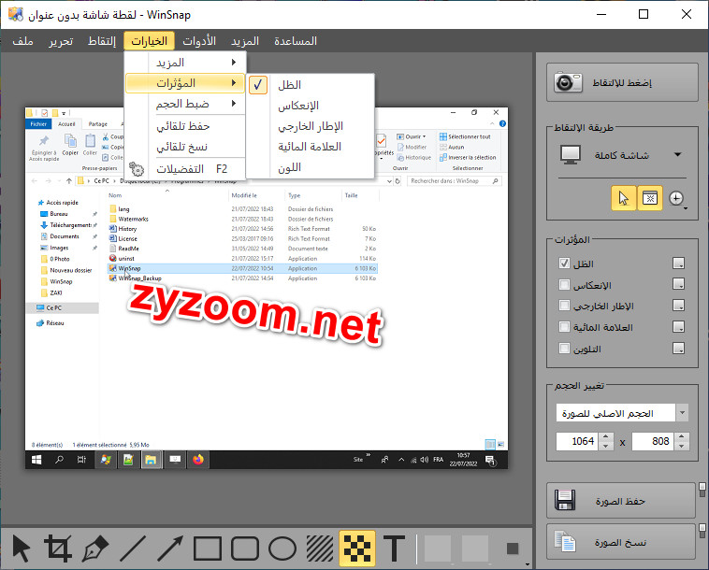709x570 pixels.
Task: Select the rectangle shape tool
Action: pos(207,549)
